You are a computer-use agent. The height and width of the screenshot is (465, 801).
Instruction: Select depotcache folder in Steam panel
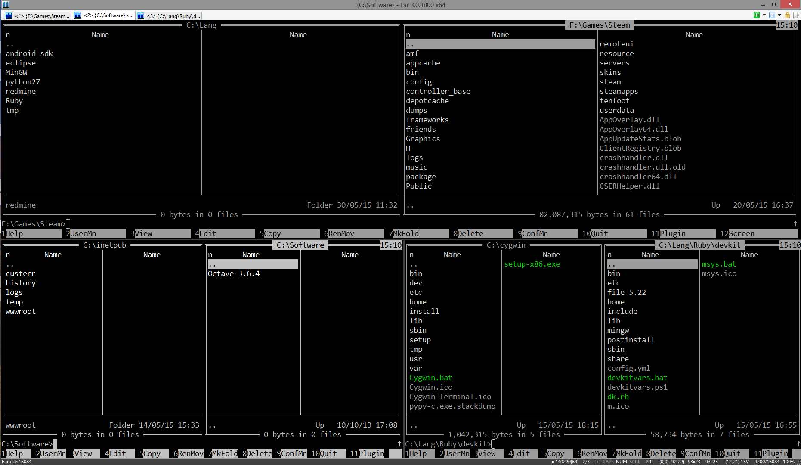[427, 101]
